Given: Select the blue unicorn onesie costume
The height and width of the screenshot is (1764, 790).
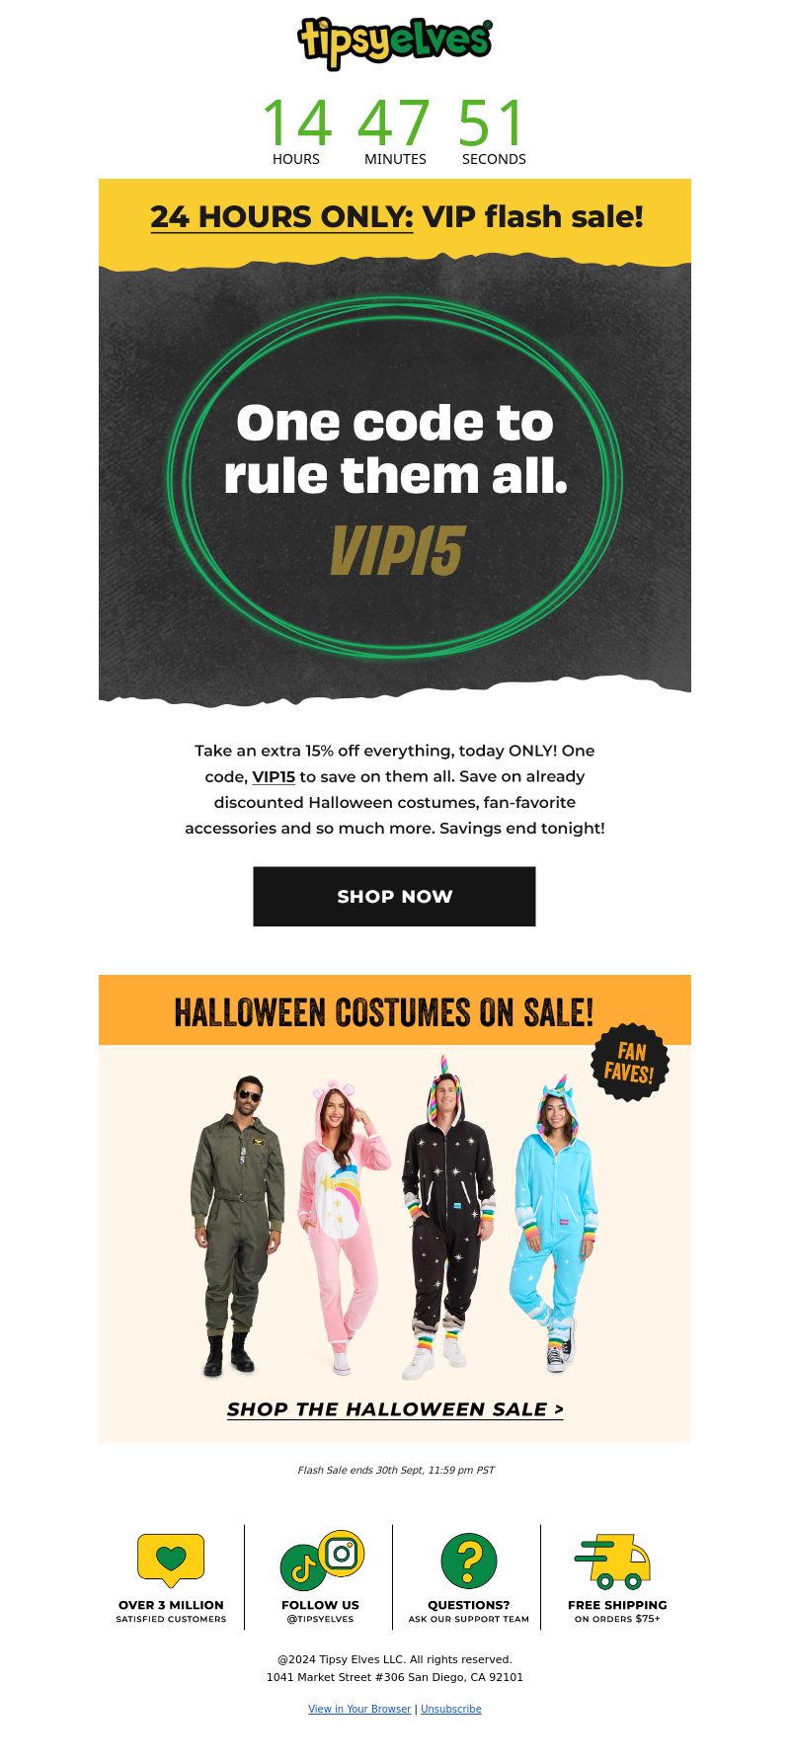Looking at the screenshot, I should point(555,1223).
